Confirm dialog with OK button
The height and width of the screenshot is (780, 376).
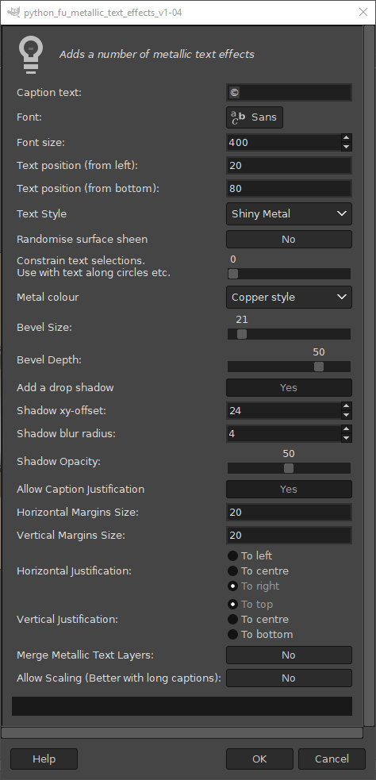click(x=259, y=759)
